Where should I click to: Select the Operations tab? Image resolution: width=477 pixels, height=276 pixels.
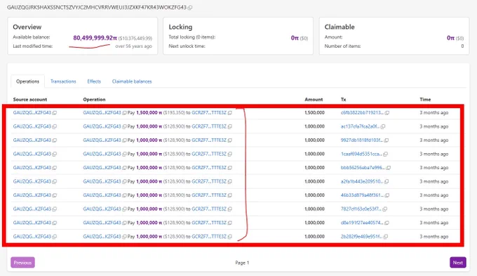coord(27,81)
